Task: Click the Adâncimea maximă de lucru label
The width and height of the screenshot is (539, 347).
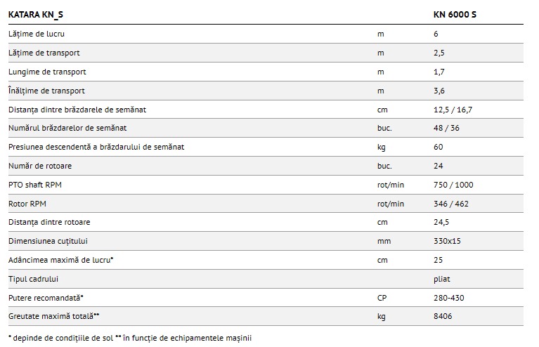Action: [61, 260]
